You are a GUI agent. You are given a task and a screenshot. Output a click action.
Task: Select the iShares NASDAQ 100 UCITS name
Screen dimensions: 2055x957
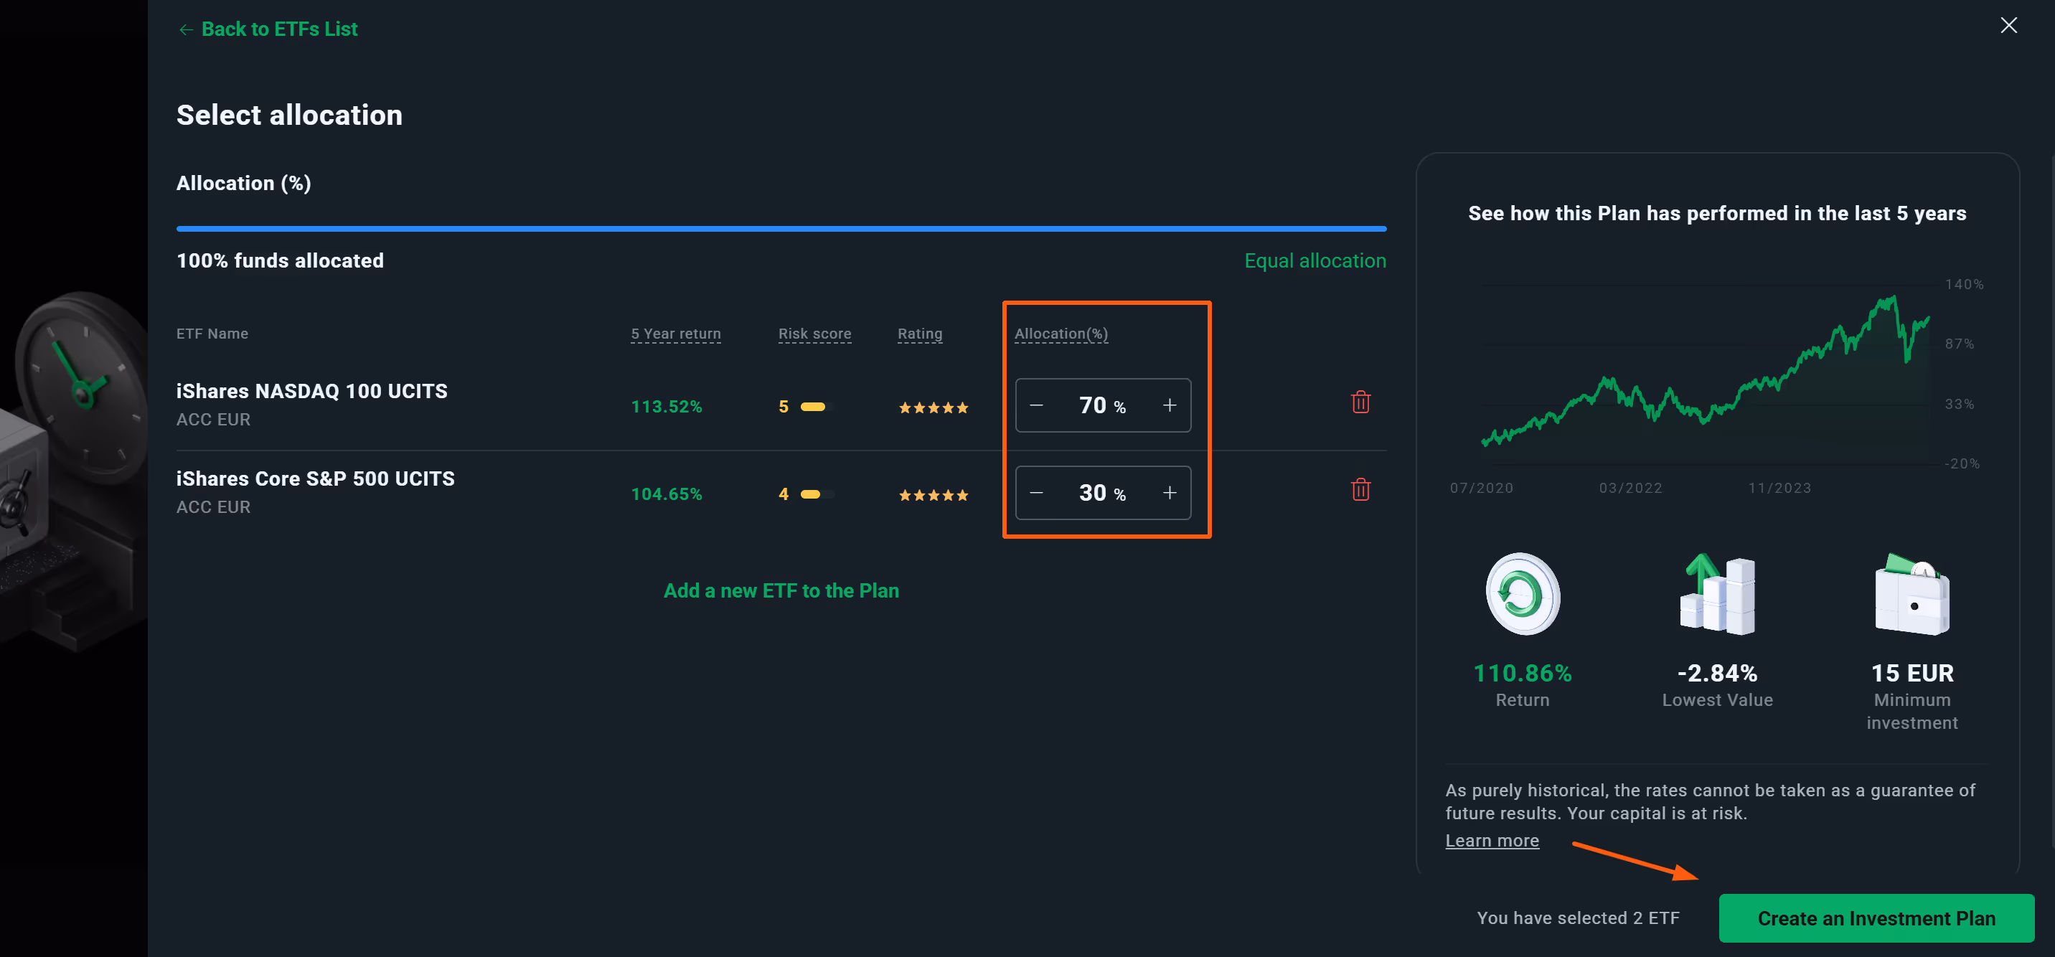tap(311, 392)
